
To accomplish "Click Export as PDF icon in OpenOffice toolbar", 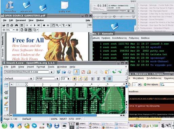I will [x=83, y=72].
